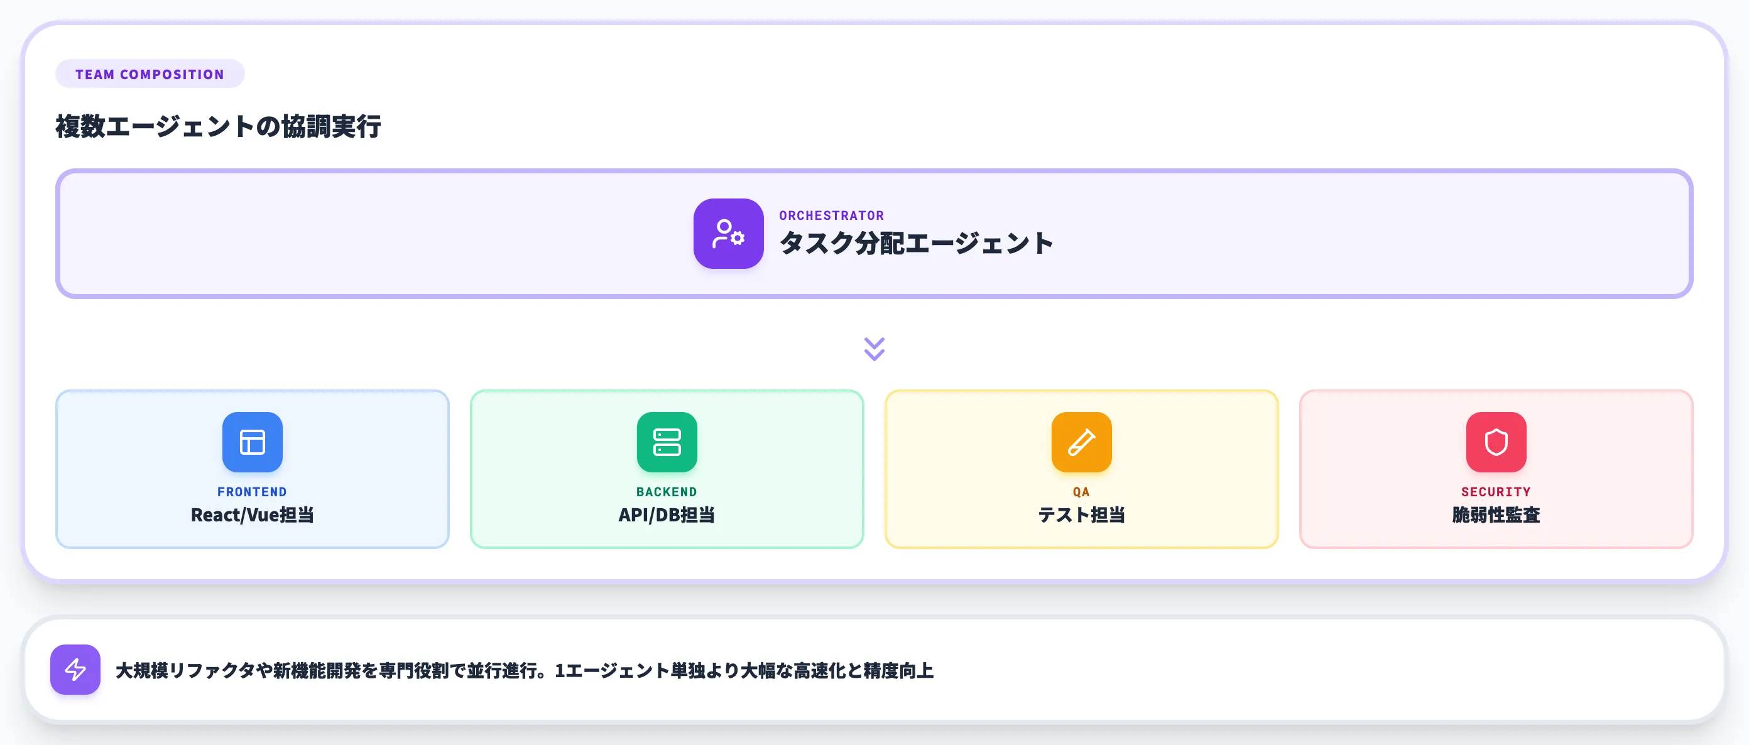Click the BACKEND label text
This screenshot has height=745, width=1749.
[x=667, y=491]
